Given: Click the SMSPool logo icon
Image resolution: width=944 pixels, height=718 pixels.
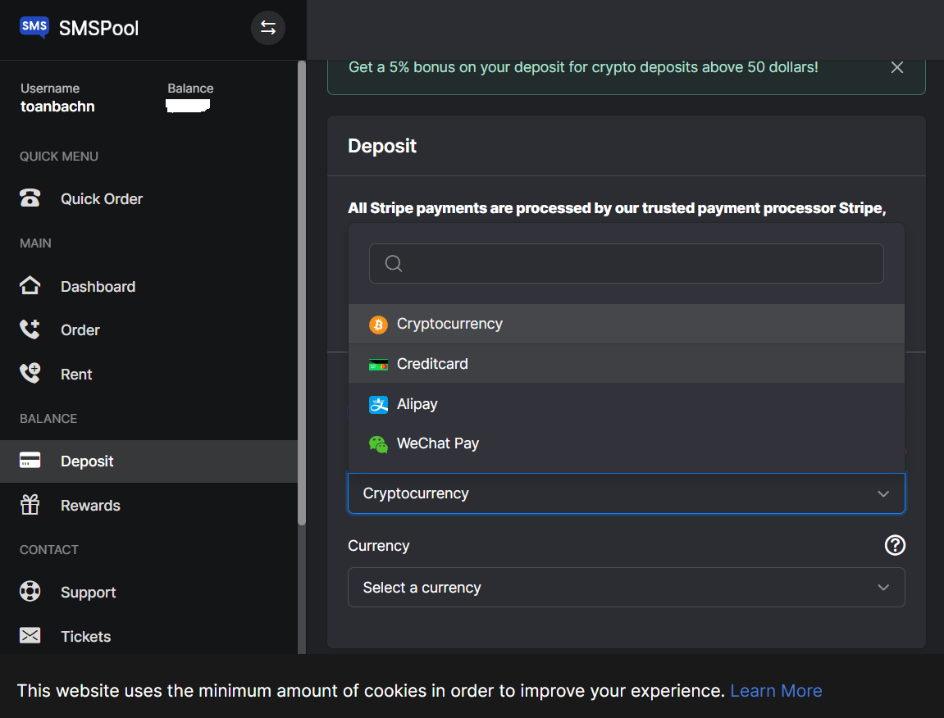Looking at the screenshot, I should pos(34,28).
